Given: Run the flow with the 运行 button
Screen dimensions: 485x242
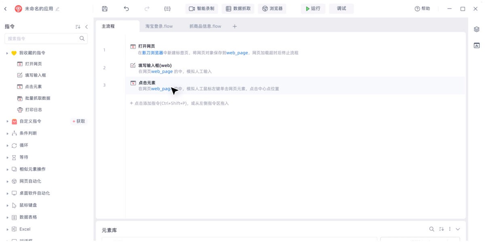Looking at the screenshot, I should click(x=312, y=8).
